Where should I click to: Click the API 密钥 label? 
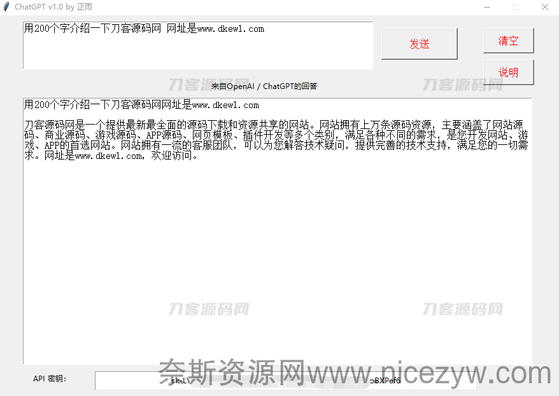(50, 379)
